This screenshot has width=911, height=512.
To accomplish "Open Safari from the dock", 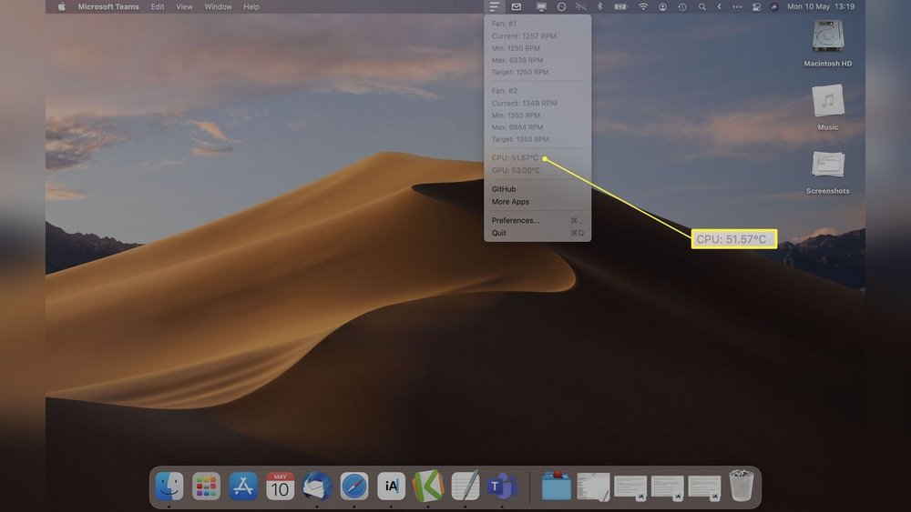I will [x=354, y=486].
